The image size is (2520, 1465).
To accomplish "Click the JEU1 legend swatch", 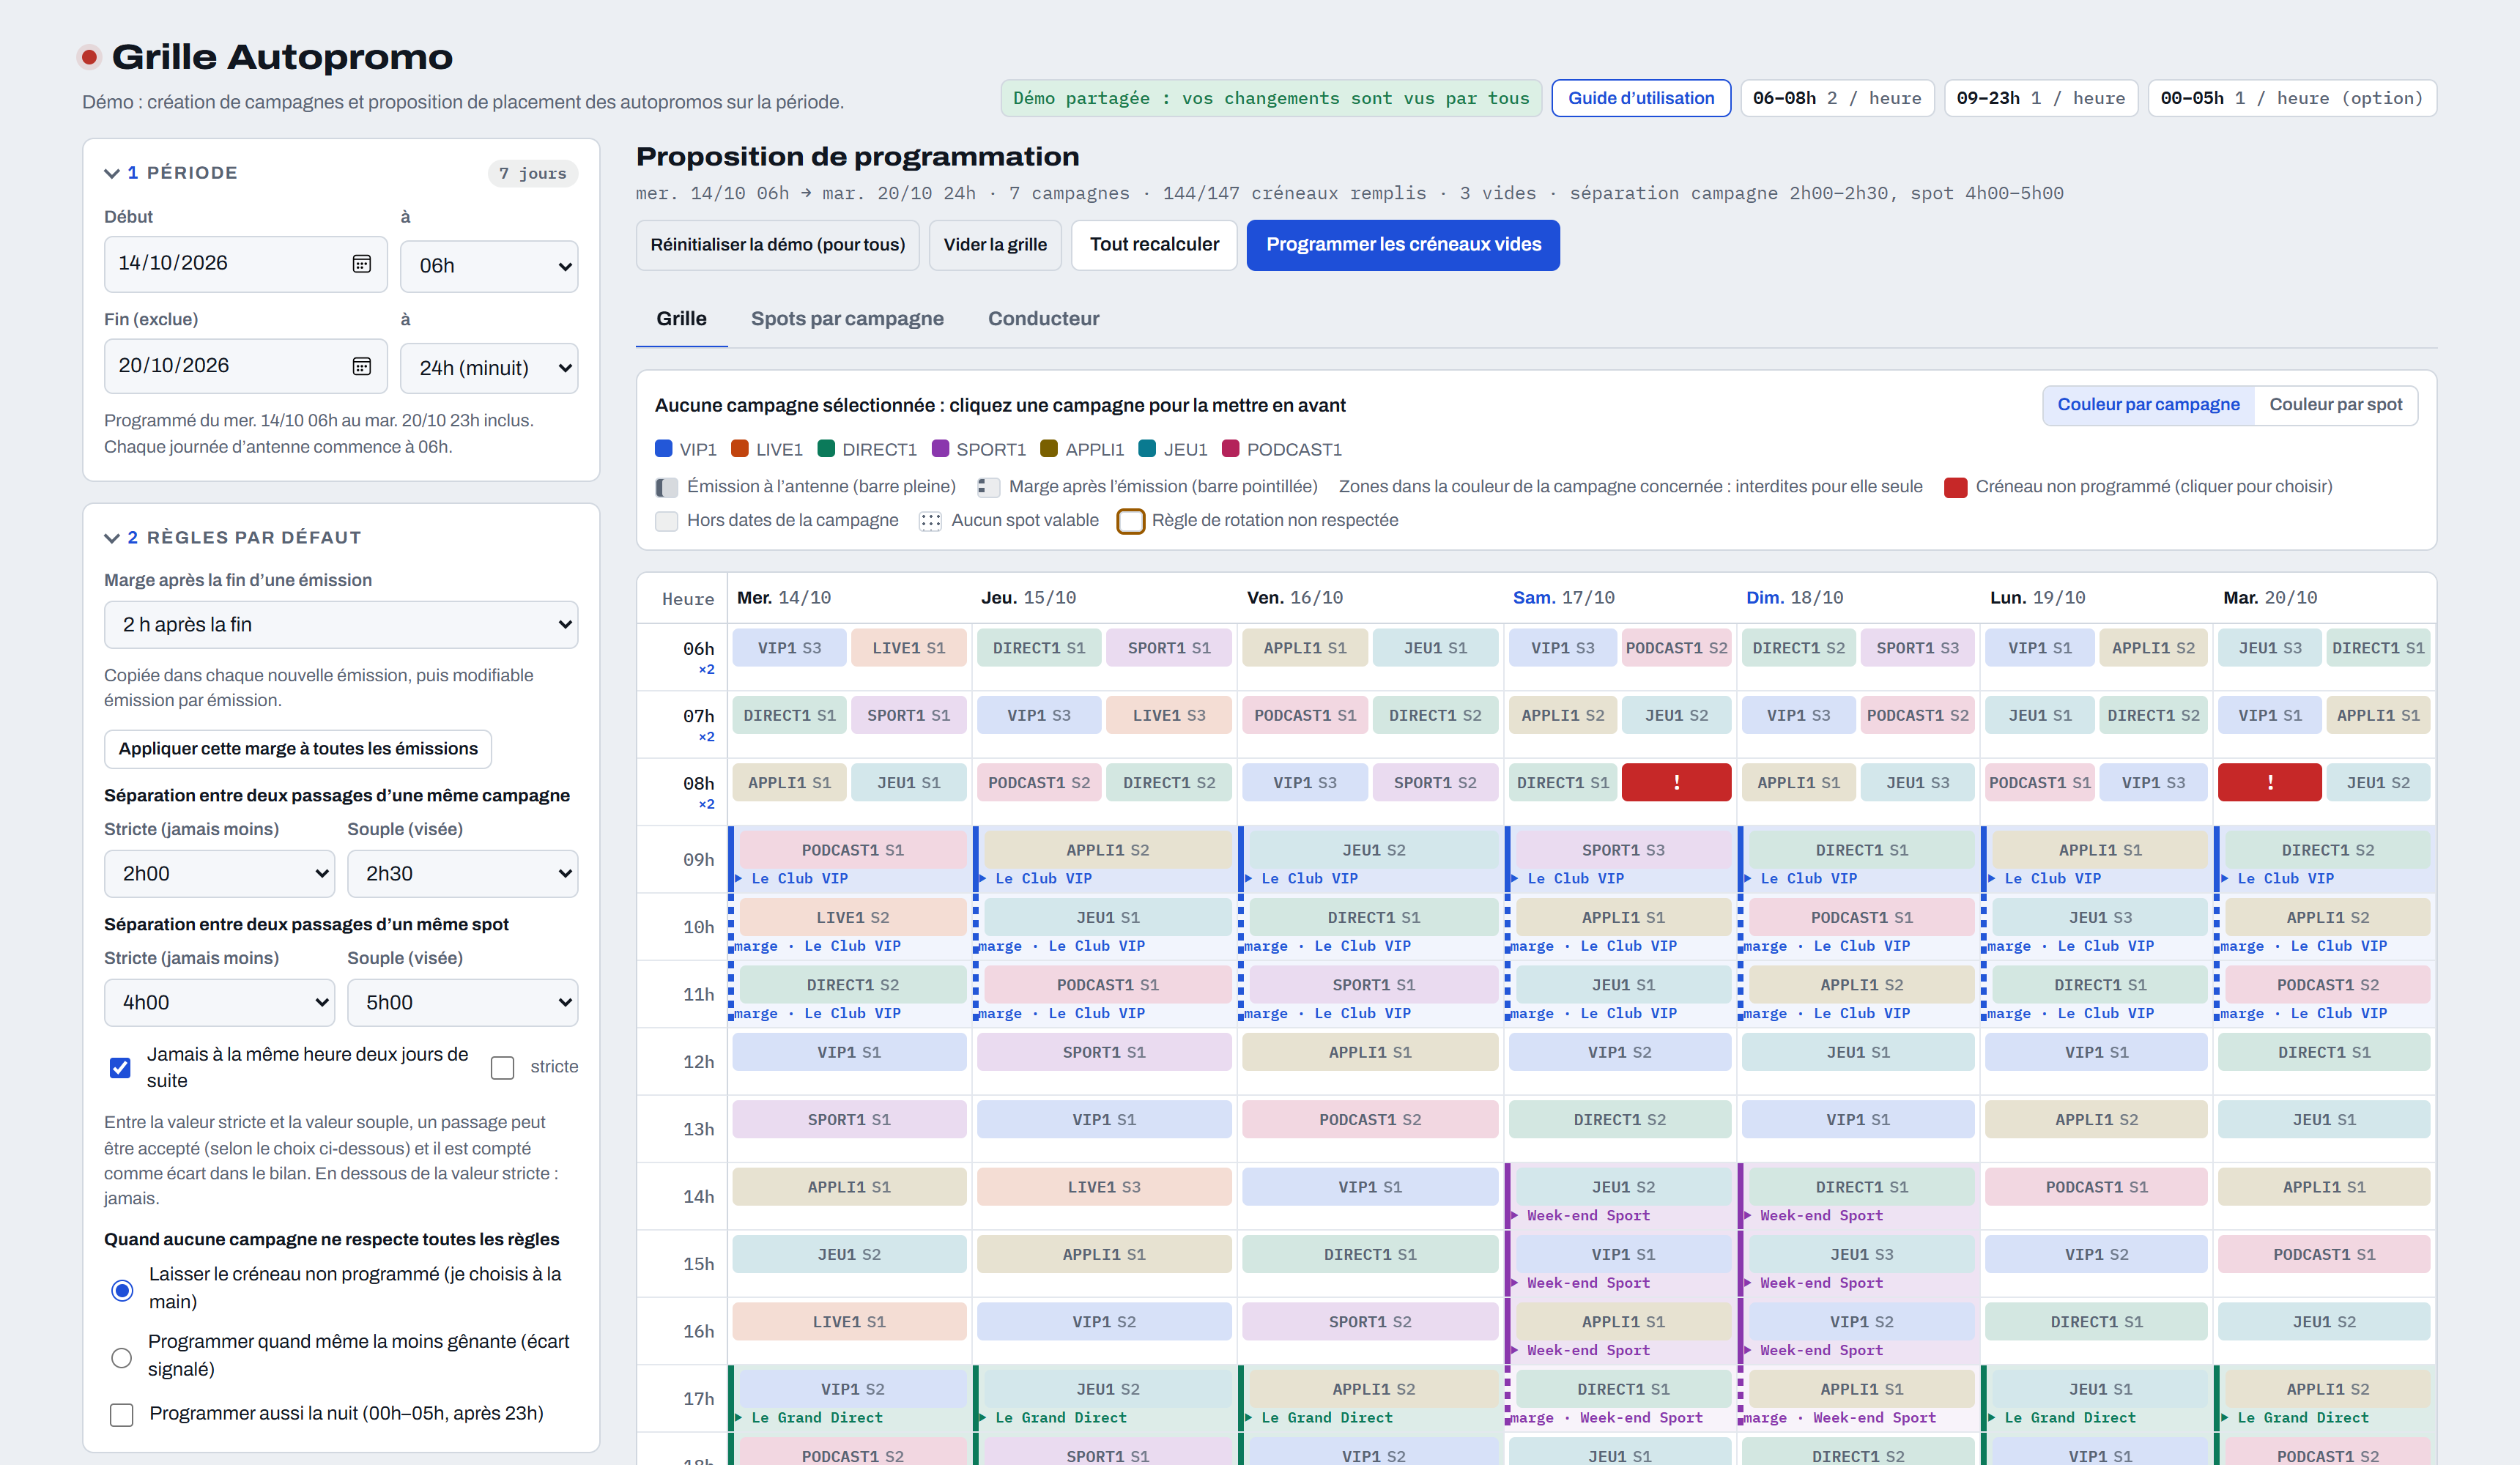I will click(x=1147, y=449).
